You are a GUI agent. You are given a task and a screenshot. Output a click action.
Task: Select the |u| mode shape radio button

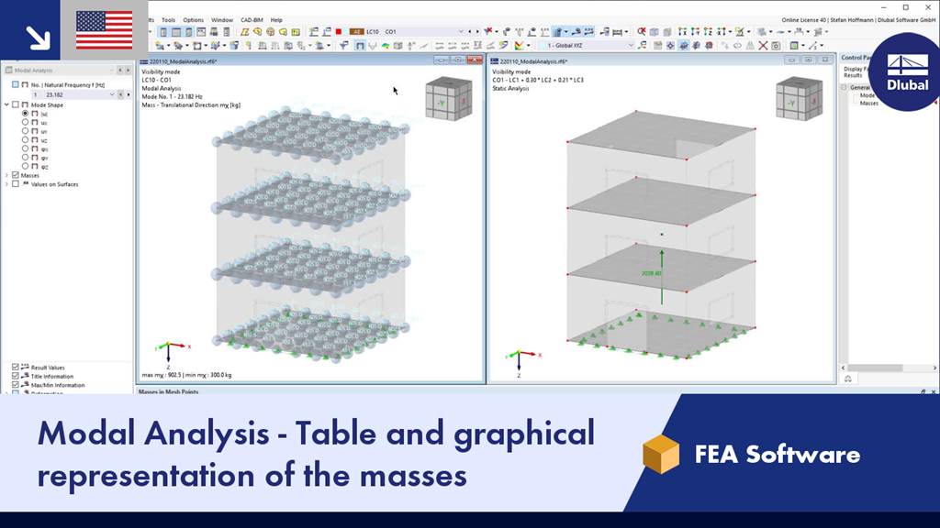pos(25,113)
